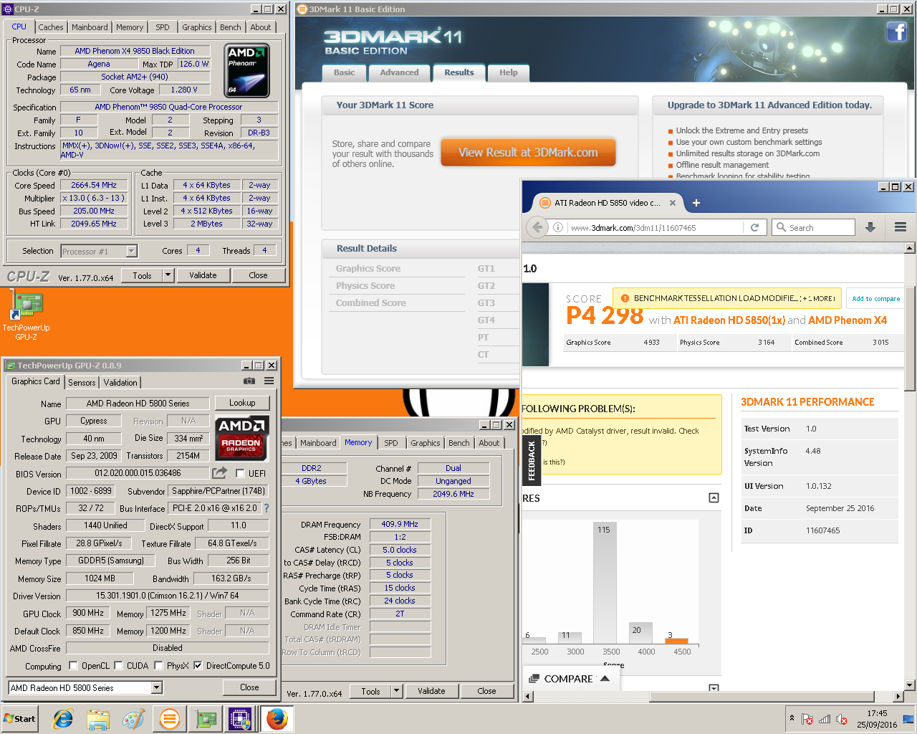
Task: Click the Firefox vertical scrollbar thumb
Action: click(910, 338)
